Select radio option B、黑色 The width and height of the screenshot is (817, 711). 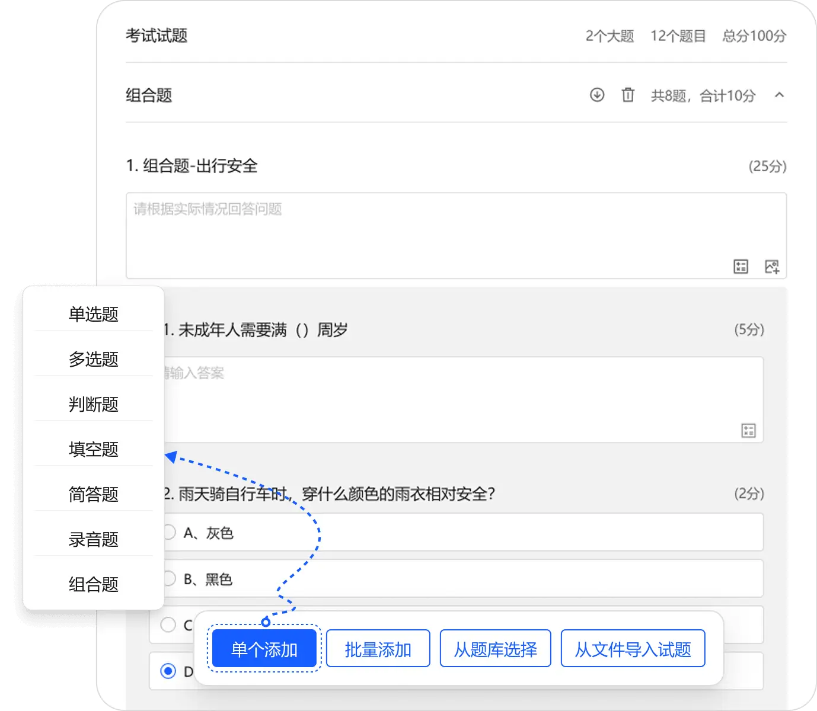point(169,578)
